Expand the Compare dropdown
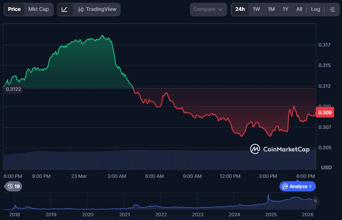 pyautogui.click(x=208, y=9)
